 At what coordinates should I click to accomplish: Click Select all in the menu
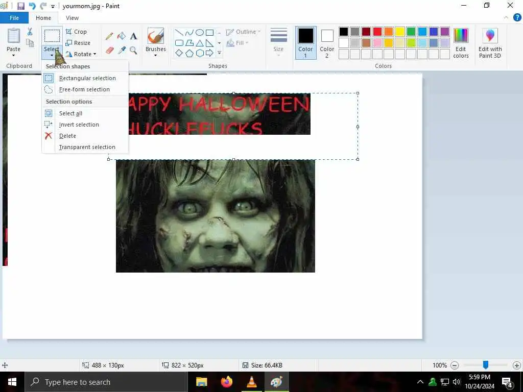click(85, 113)
